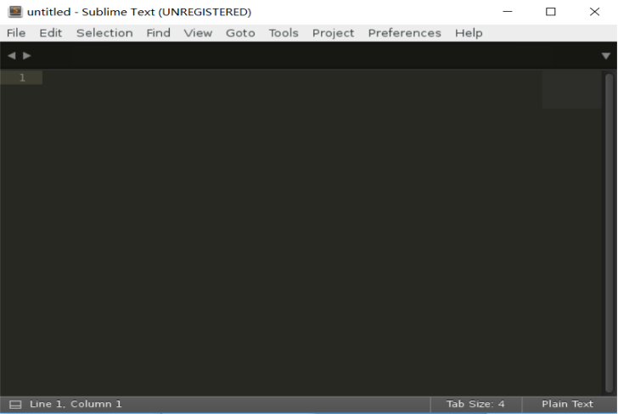Image resolution: width=618 pixels, height=414 pixels.
Task: Open the Preferences menu
Action: [404, 33]
